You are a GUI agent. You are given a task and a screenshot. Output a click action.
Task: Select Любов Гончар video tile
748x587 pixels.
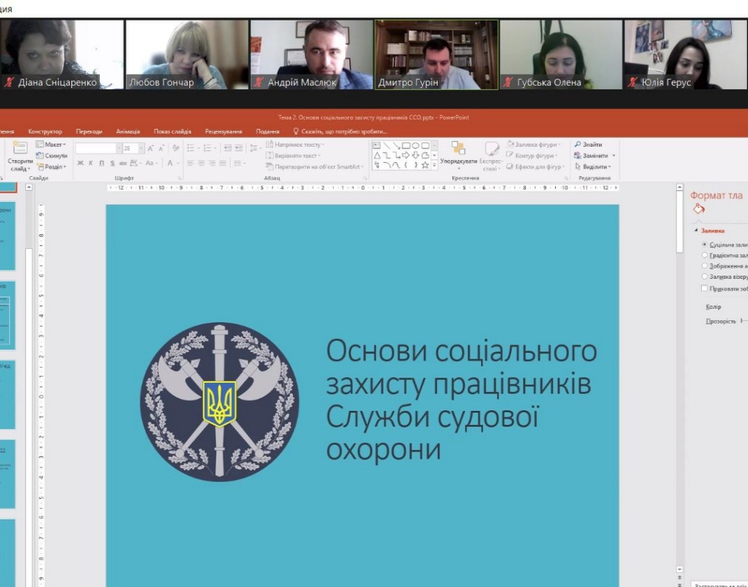[187, 54]
